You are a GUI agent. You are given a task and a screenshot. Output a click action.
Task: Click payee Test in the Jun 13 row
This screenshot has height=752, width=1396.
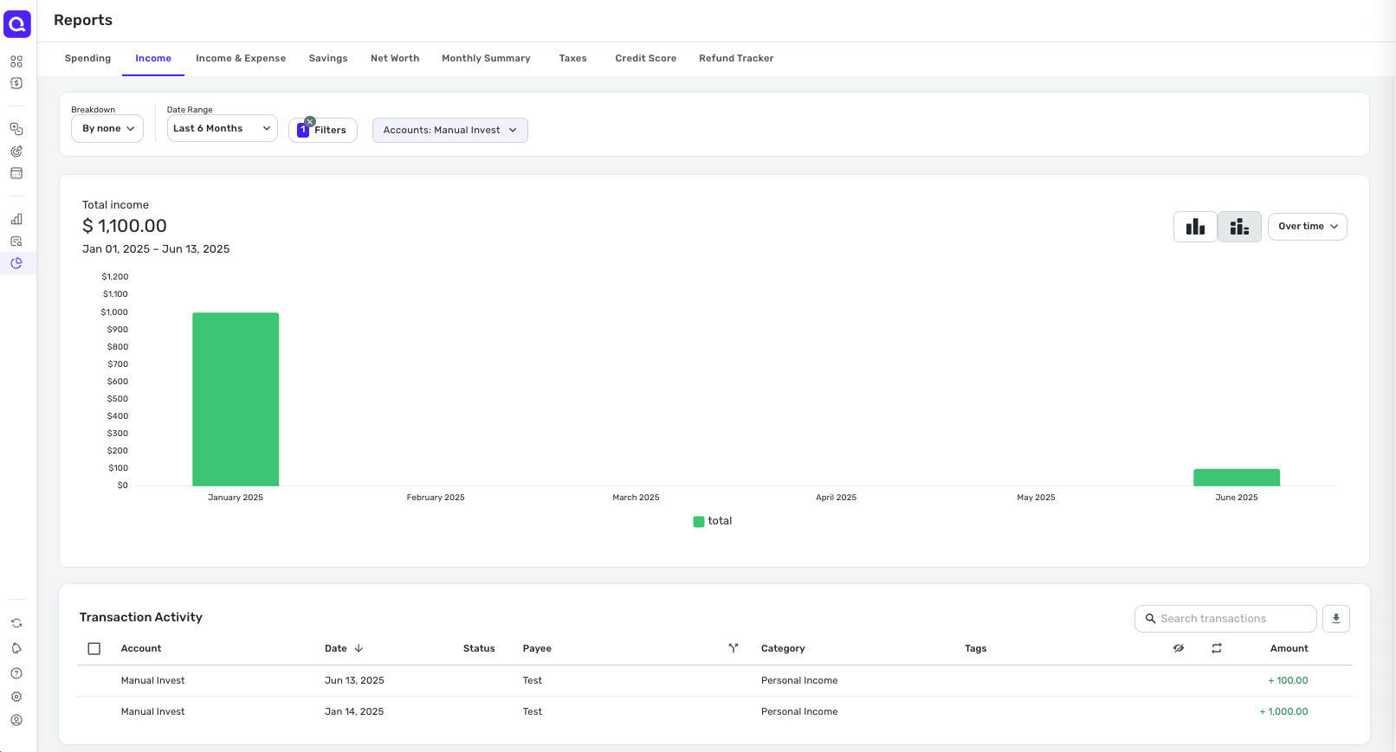point(532,680)
